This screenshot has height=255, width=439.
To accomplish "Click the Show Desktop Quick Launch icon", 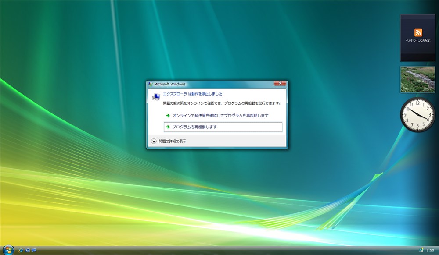I will [27, 251].
